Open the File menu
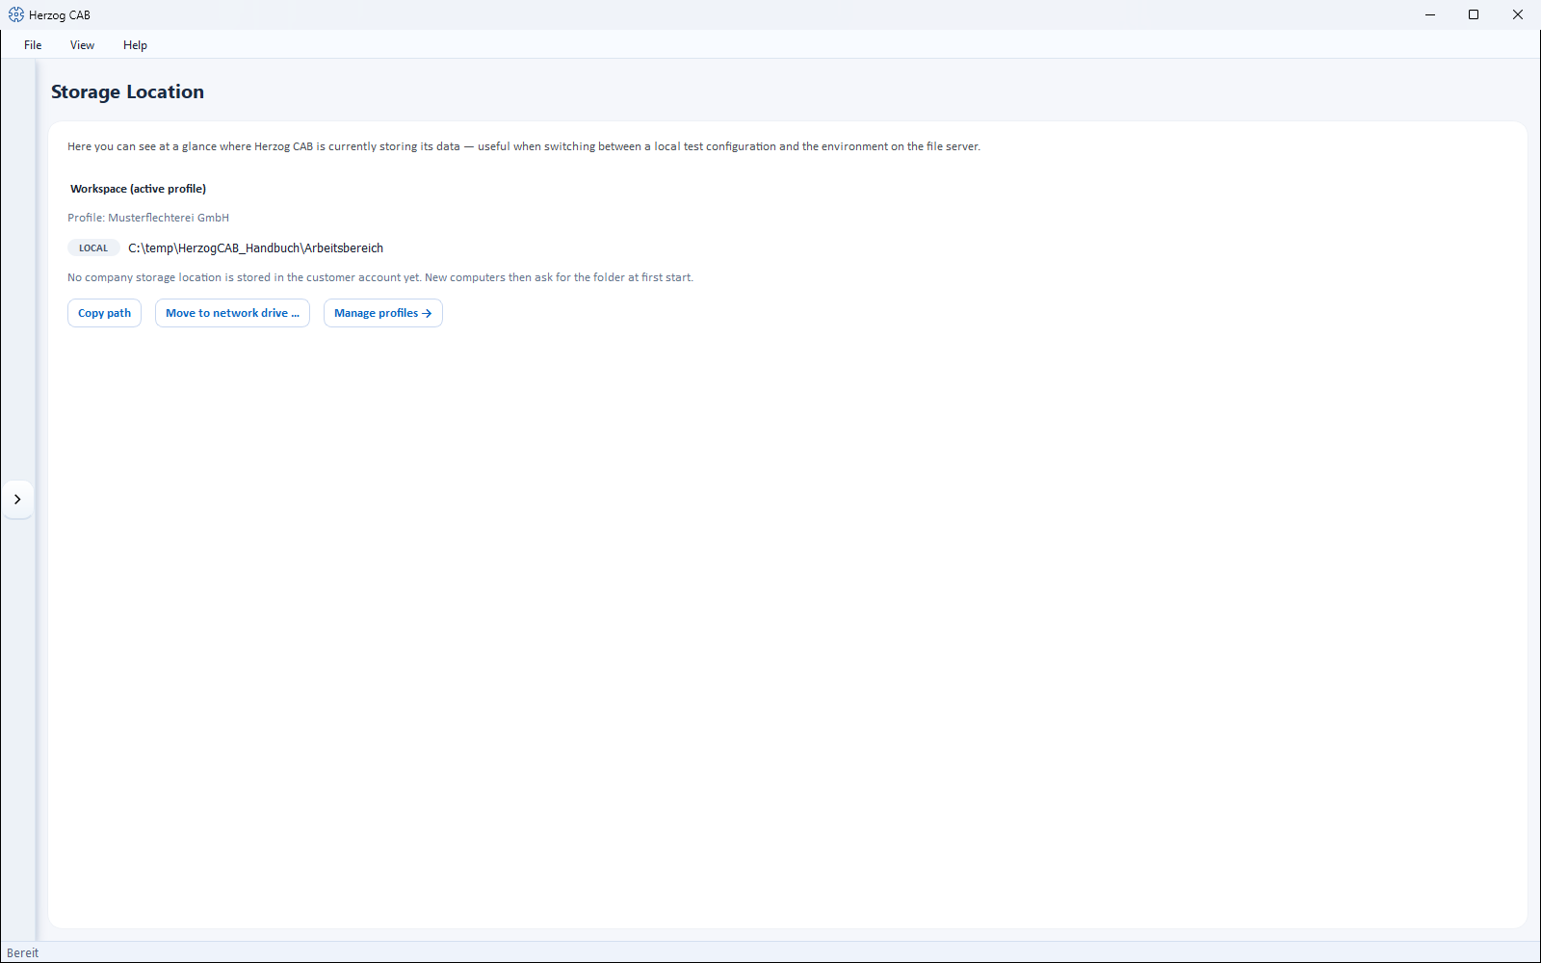 33,45
